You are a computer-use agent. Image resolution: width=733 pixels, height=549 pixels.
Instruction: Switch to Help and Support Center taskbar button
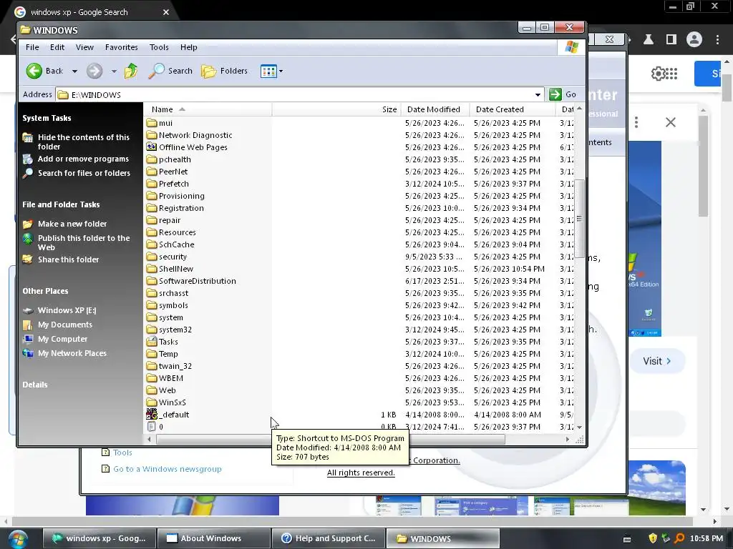point(328,538)
